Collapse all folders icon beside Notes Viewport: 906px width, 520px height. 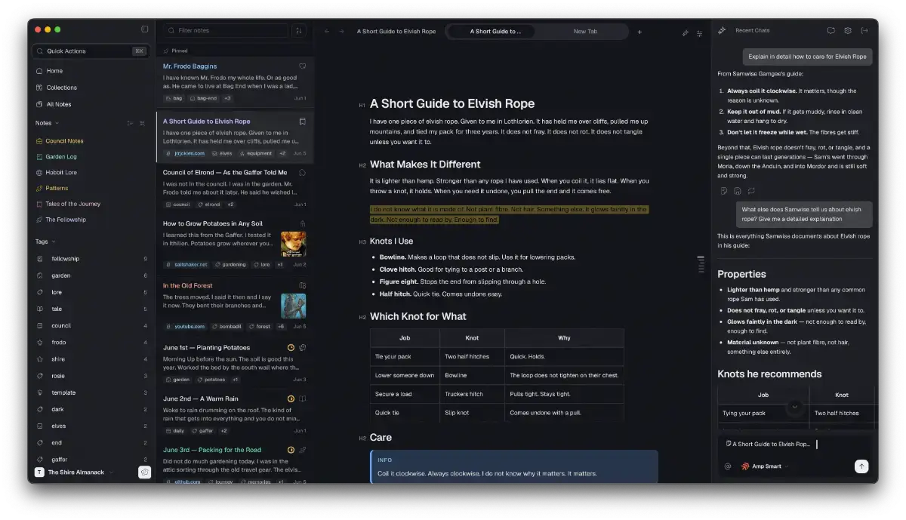[142, 123]
